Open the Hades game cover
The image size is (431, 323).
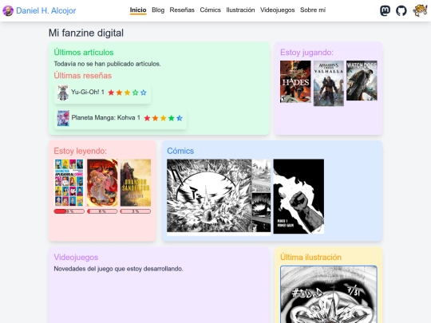(x=295, y=82)
